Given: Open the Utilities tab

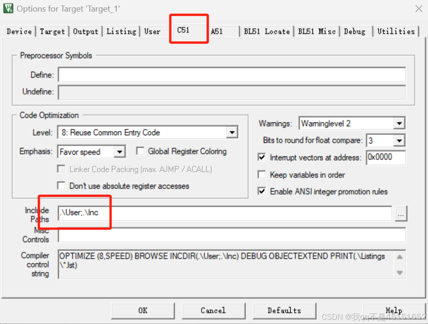Looking at the screenshot, I should click(396, 31).
